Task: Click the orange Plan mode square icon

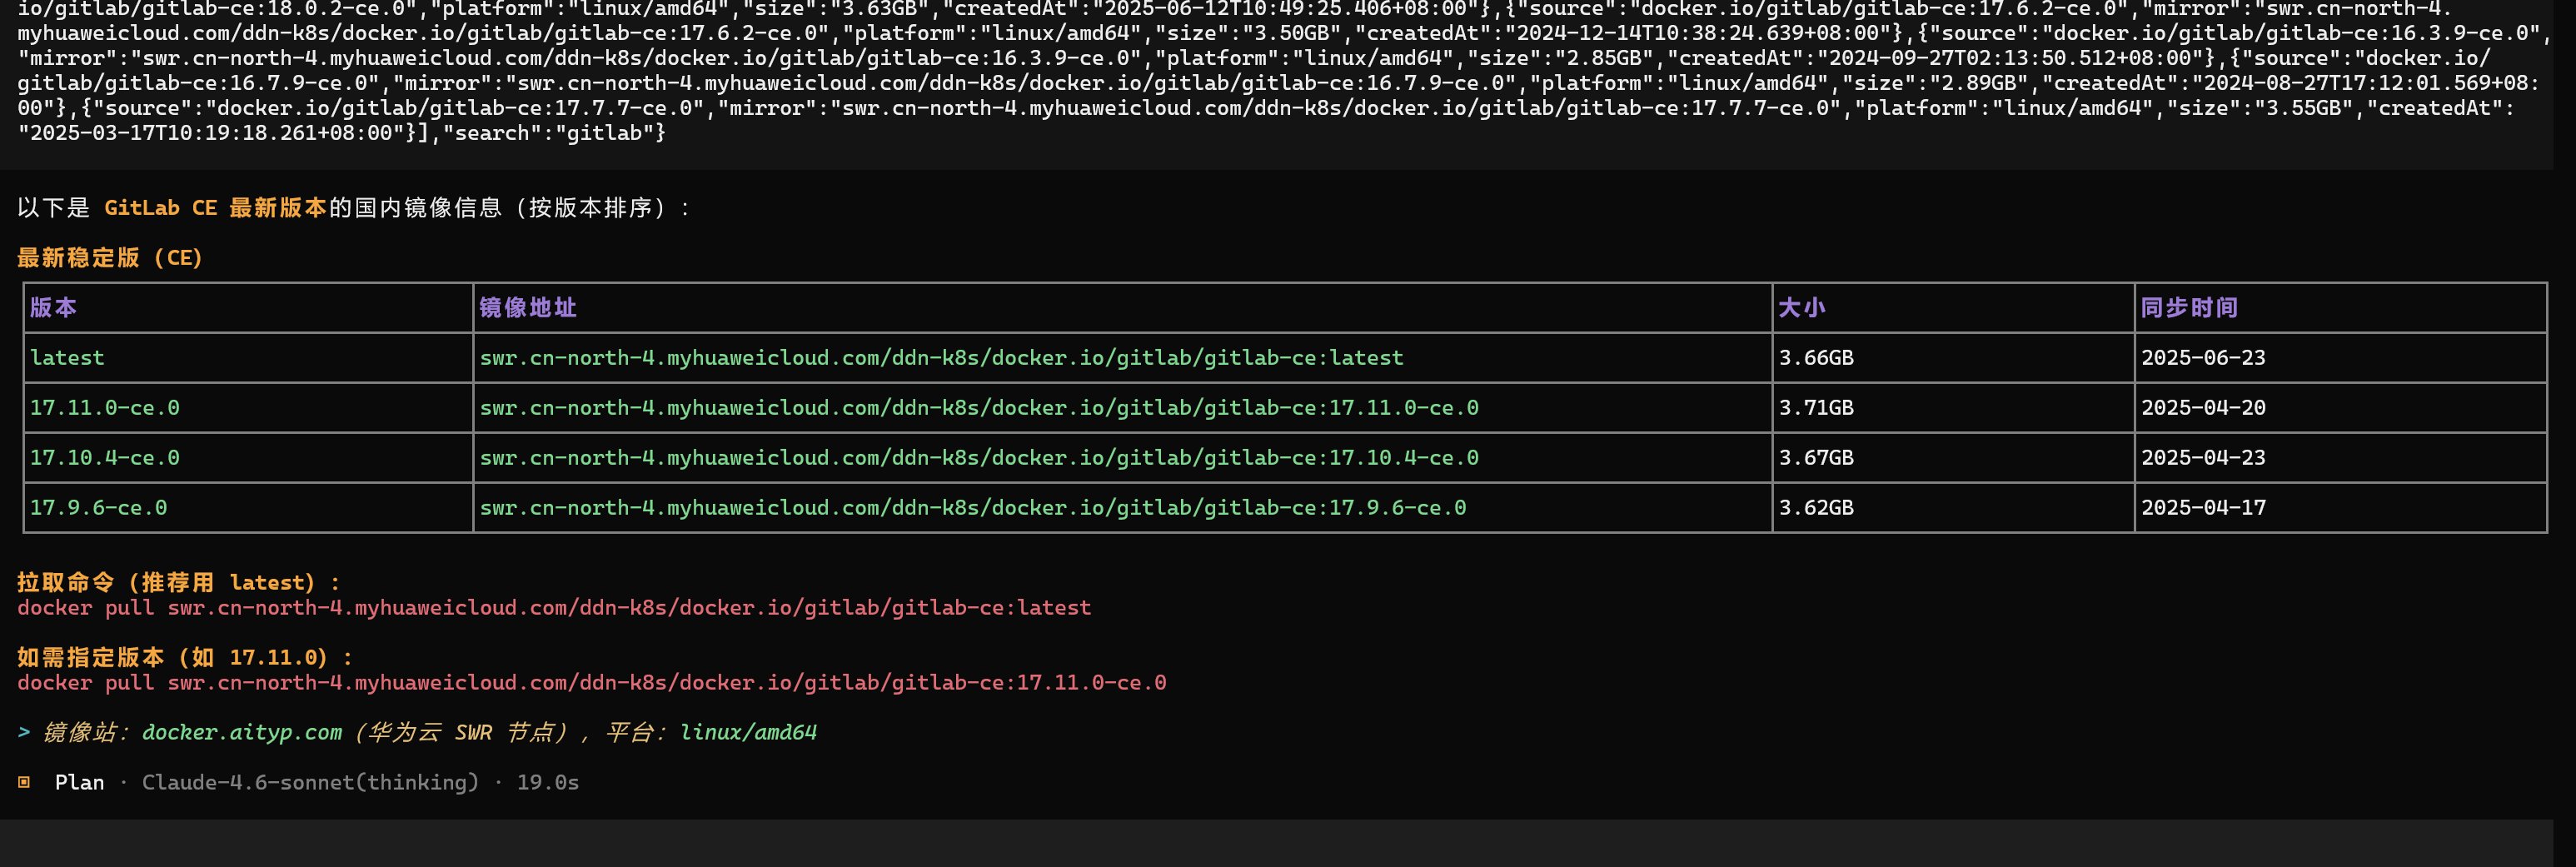Action: click(24, 782)
